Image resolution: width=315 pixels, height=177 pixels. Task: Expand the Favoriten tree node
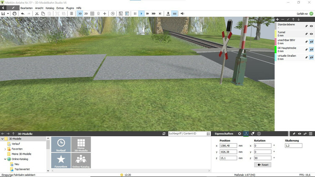5,149
